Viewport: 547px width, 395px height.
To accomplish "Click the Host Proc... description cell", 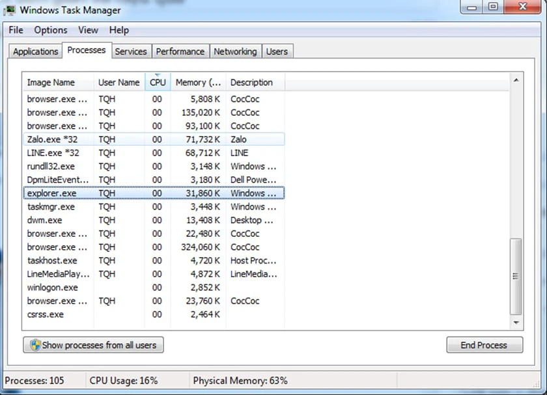I will (253, 260).
